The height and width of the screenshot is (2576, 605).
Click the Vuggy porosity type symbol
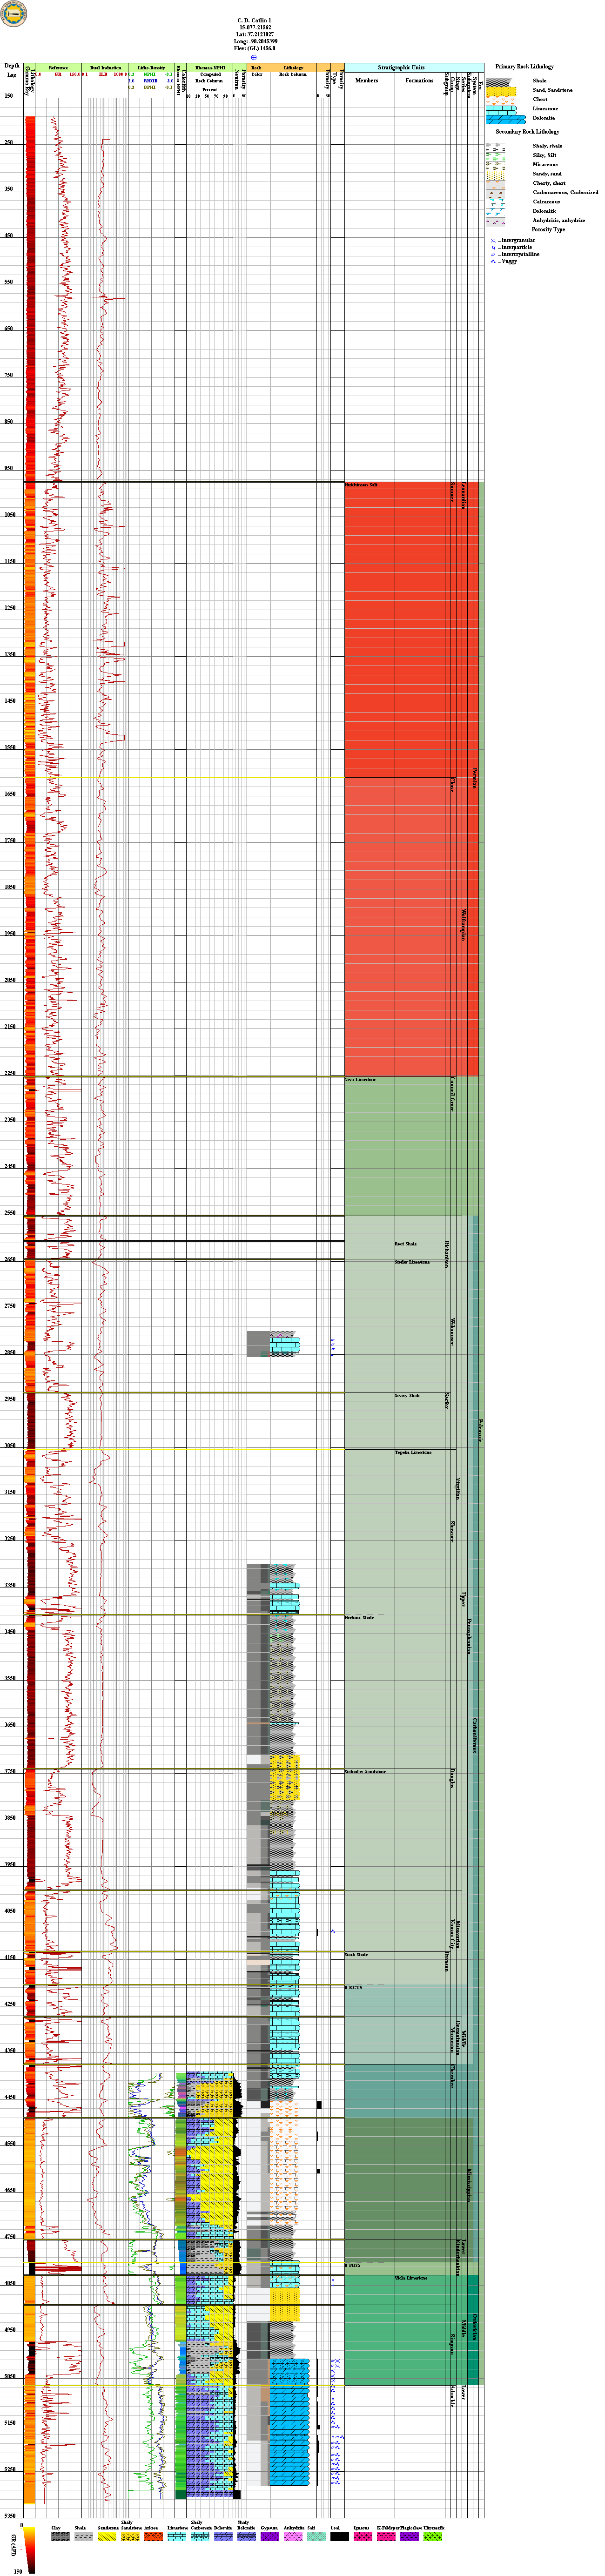tap(493, 261)
